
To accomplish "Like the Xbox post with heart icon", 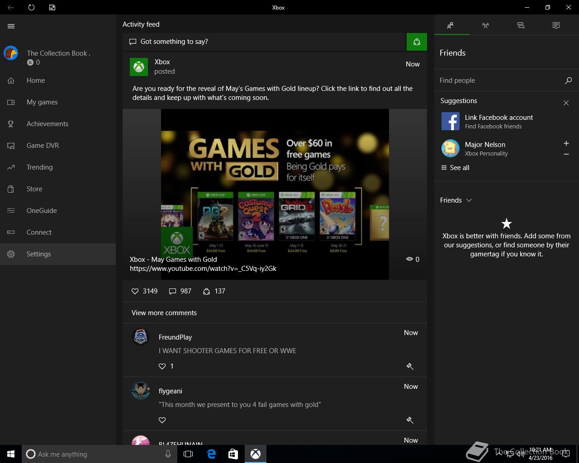I will (135, 291).
